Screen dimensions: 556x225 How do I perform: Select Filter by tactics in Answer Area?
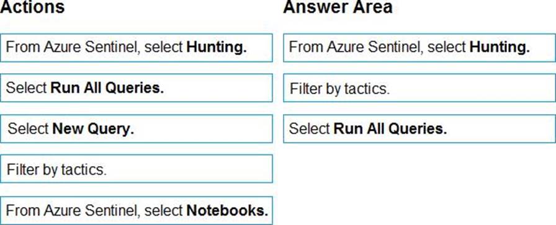pos(419,88)
